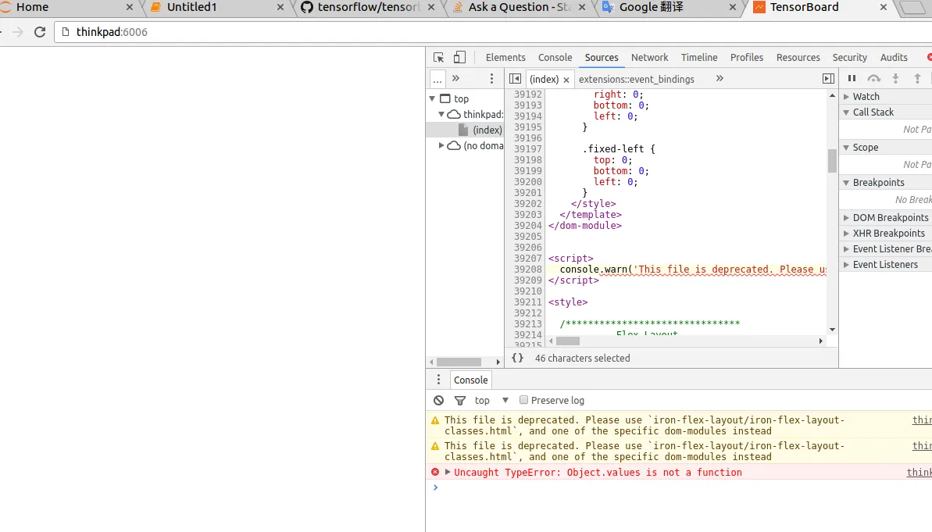Open source link of first deprecation warning
The image size is (932, 532).
point(922,420)
